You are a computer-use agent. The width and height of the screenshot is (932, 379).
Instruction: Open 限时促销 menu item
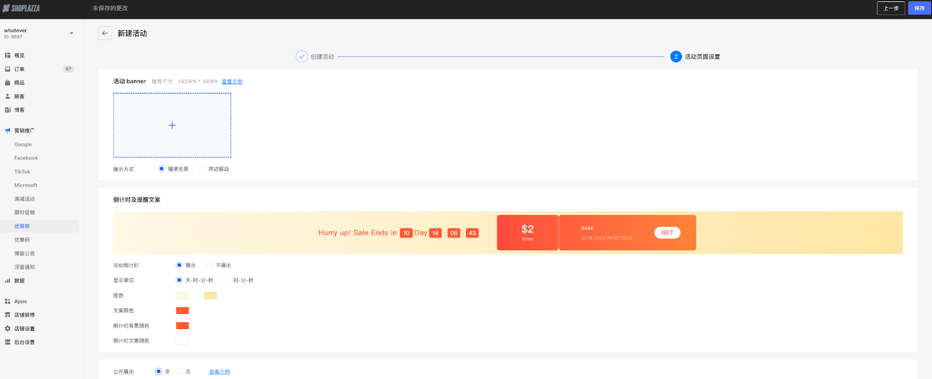click(24, 213)
